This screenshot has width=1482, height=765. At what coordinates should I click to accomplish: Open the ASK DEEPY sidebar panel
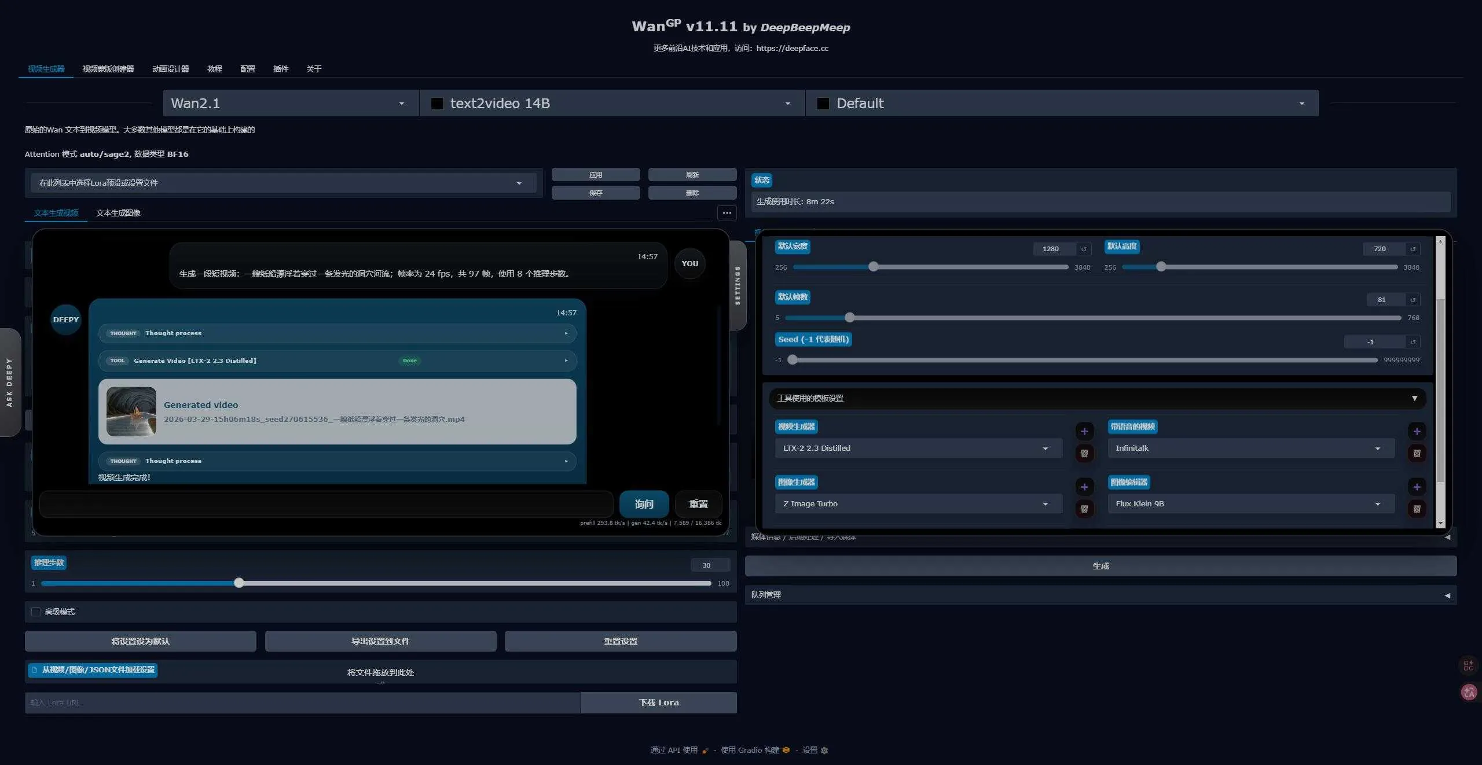(x=9, y=382)
